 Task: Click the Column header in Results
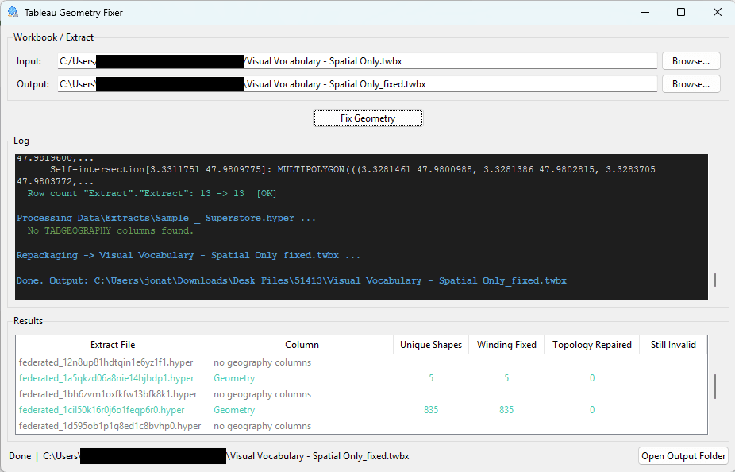302,345
